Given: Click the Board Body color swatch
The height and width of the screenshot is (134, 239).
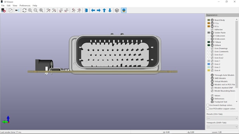Looking at the screenshot, I should (209, 20).
